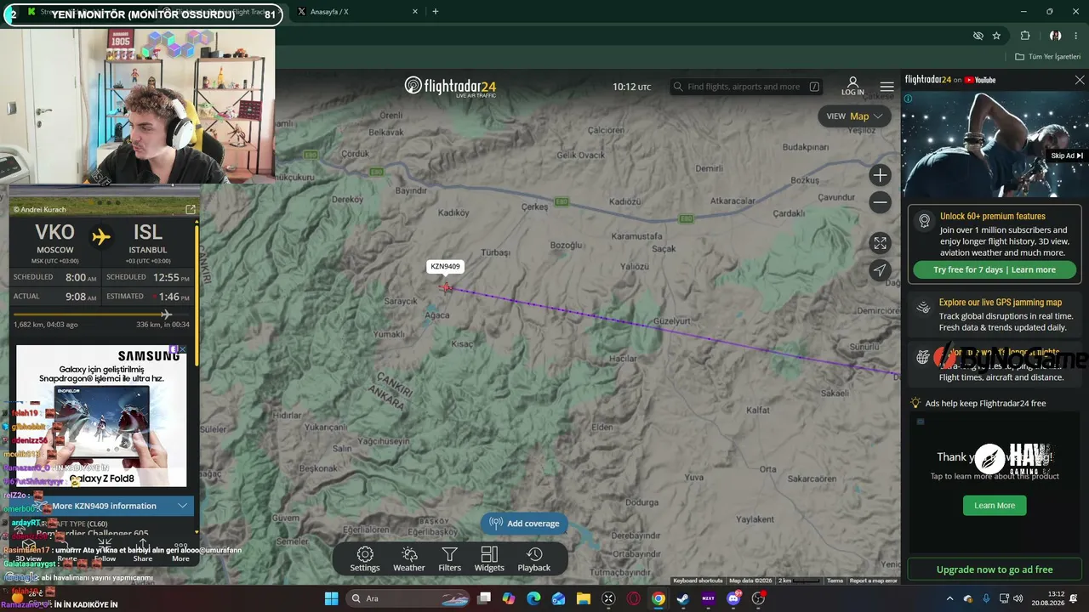This screenshot has width=1089, height=612.
Task: Open the Samsung Galaxy Z Fold8 ad
Action: coord(101,416)
